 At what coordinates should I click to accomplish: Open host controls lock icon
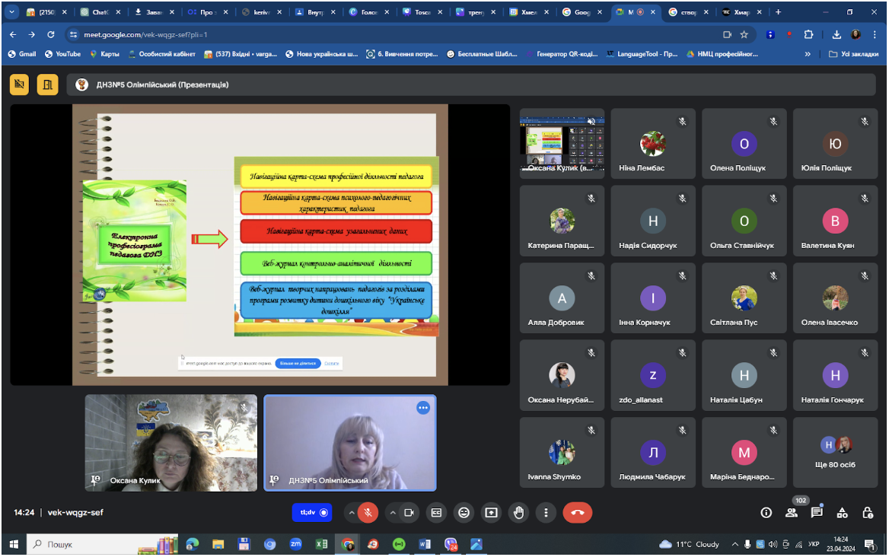pyautogui.click(x=868, y=513)
